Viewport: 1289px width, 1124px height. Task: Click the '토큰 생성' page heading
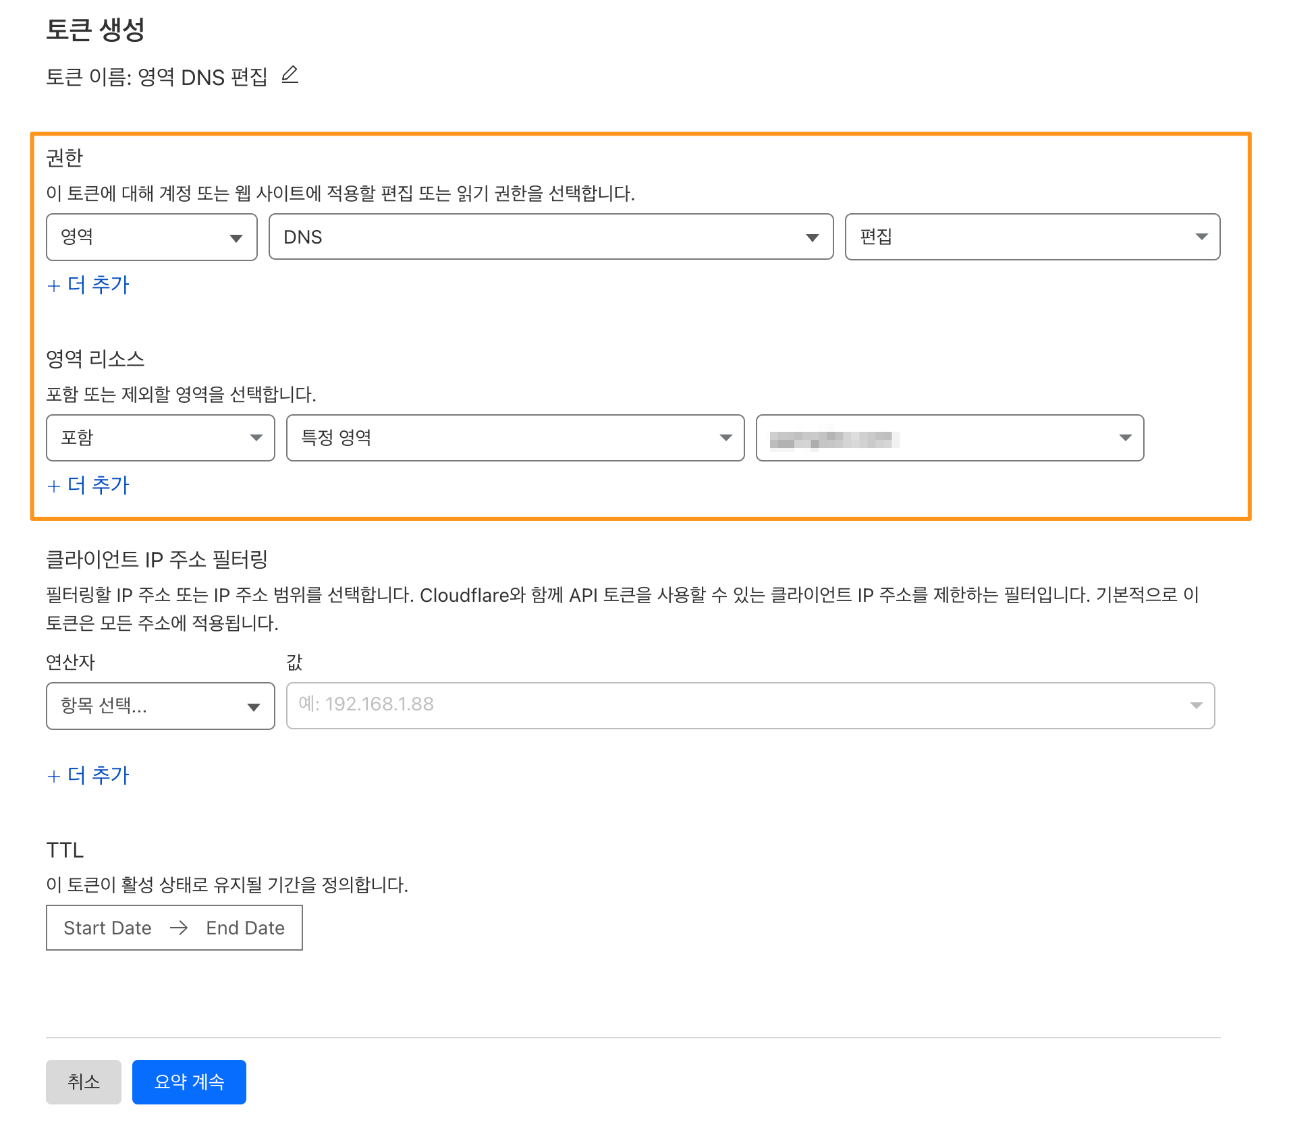tap(95, 30)
